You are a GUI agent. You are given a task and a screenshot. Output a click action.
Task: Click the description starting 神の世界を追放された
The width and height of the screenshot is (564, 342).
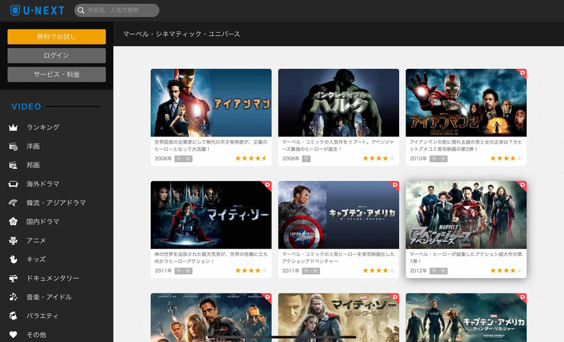[211, 258]
